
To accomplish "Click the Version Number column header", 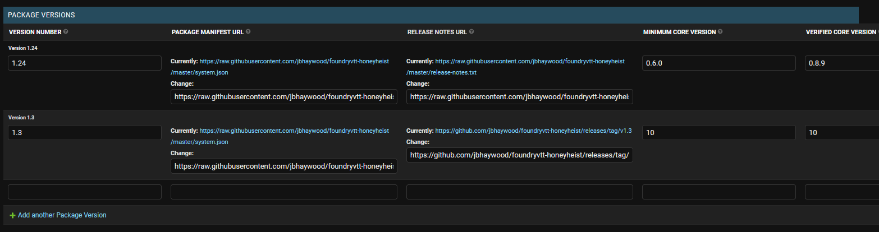I will click(35, 32).
